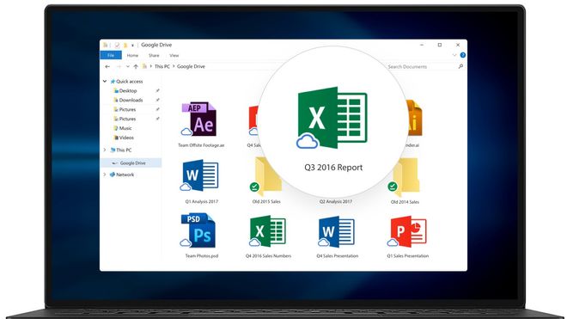
Task: Switch to the Share ribbon tab
Action: click(x=154, y=55)
